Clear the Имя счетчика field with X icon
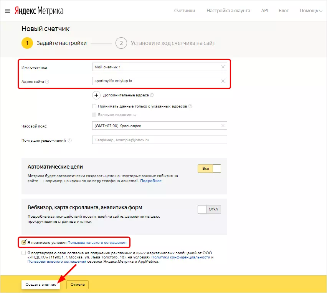Screen dimensions: 327x293 (223, 67)
